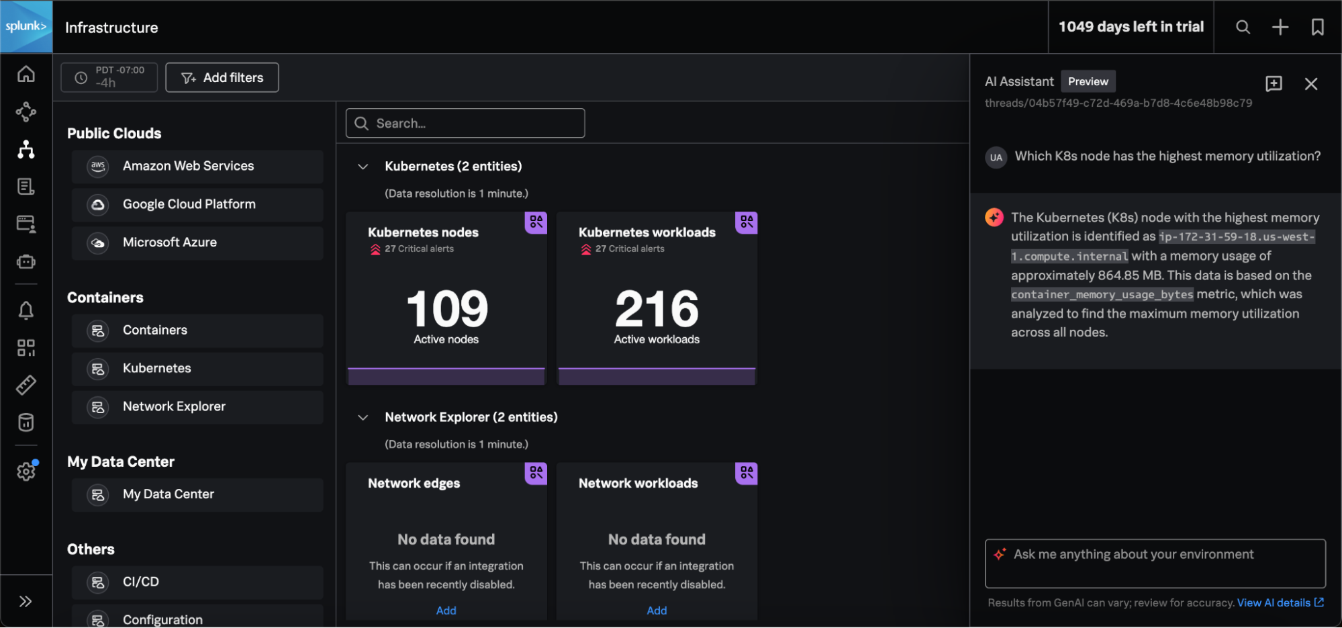Select Kubernetes navigator item
This screenshot has height=628, width=1342.
coord(197,369)
